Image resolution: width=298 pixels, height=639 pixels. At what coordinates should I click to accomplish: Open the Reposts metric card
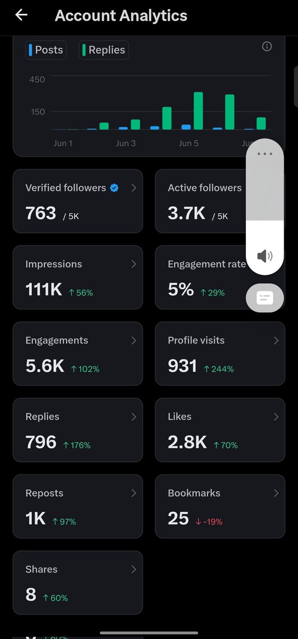[78, 506]
